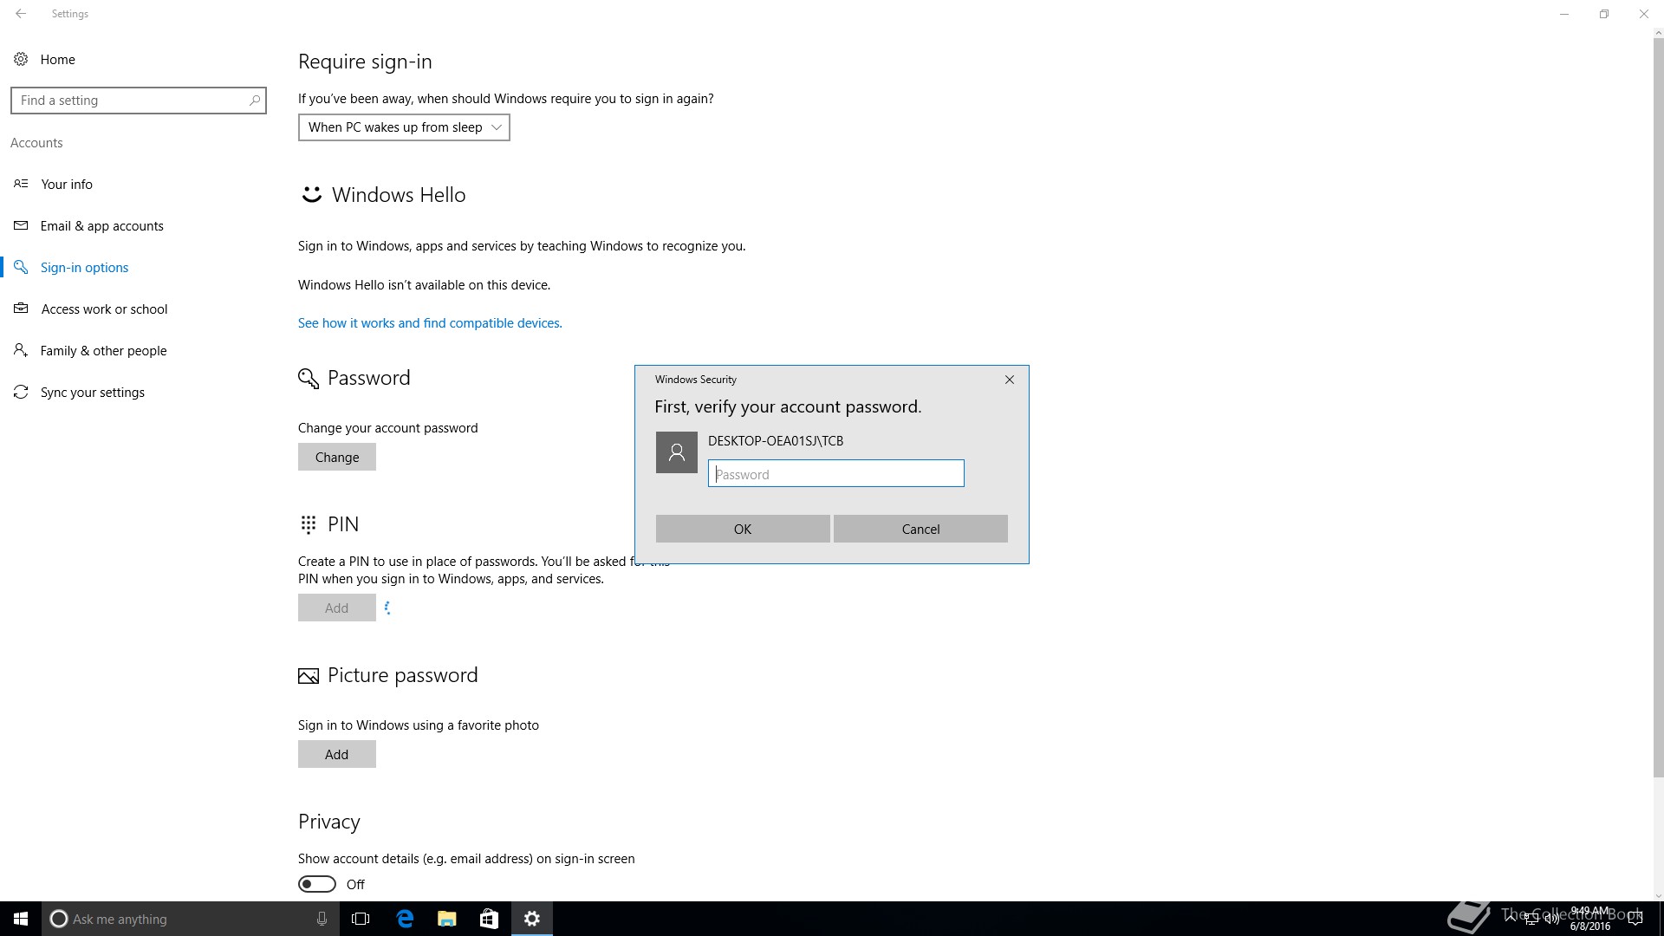Viewport: 1664px width, 936px height.
Task: Click the Password section heading
Action: pos(369,378)
